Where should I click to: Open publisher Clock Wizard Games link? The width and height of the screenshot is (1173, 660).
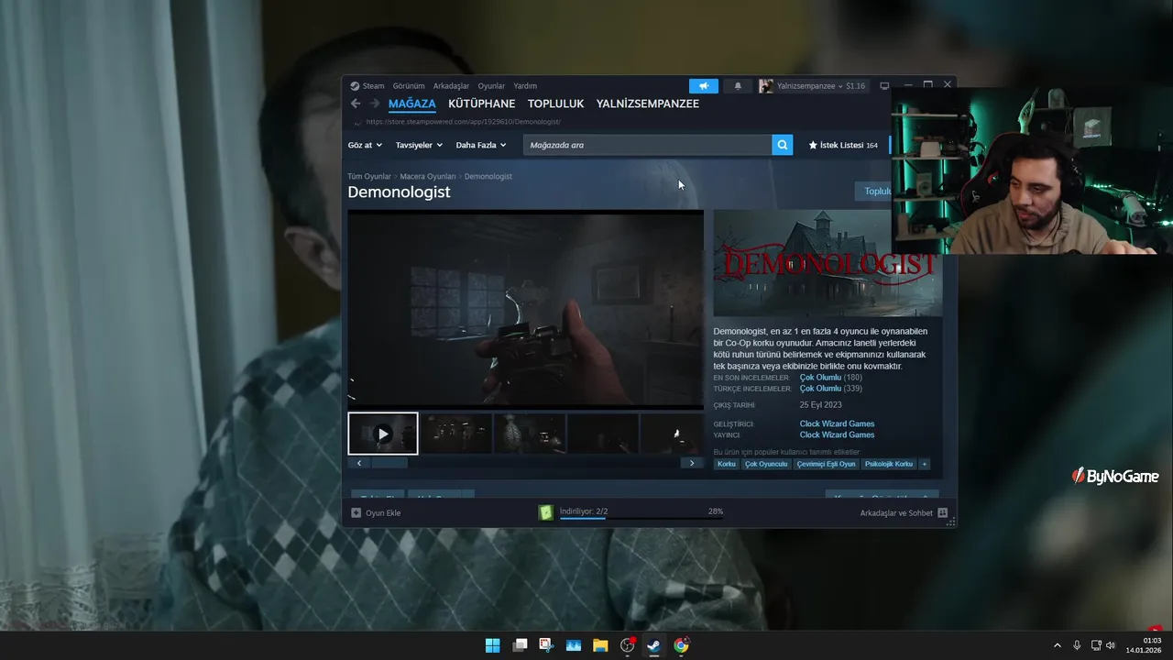tap(837, 434)
